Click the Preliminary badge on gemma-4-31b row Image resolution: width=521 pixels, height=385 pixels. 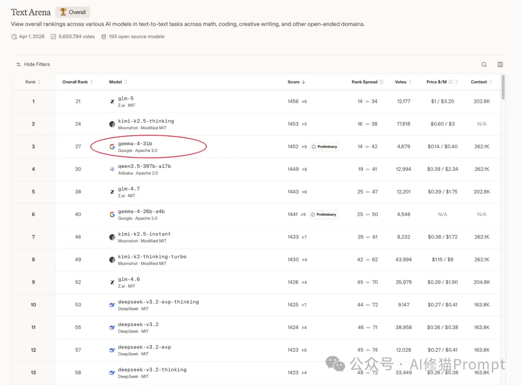pyautogui.click(x=324, y=146)
